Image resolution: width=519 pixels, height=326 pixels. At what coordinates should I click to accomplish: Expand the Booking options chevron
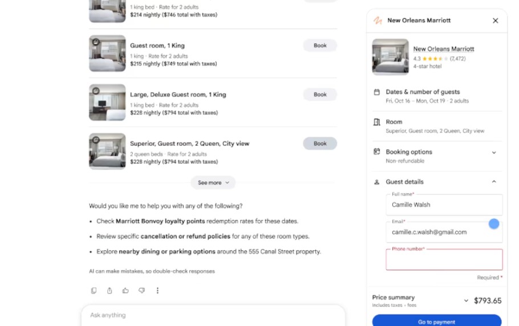494,152
